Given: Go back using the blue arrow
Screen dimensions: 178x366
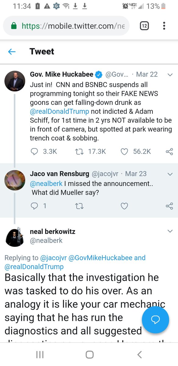Looking at the screenshot, I should [x=12, y=52].
